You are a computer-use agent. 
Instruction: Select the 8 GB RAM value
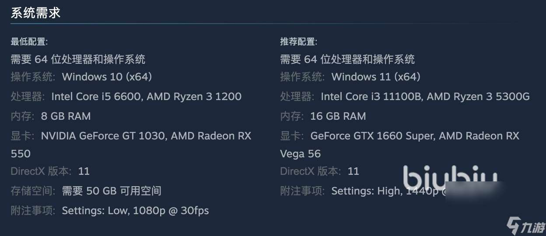(x=66, y=116)
